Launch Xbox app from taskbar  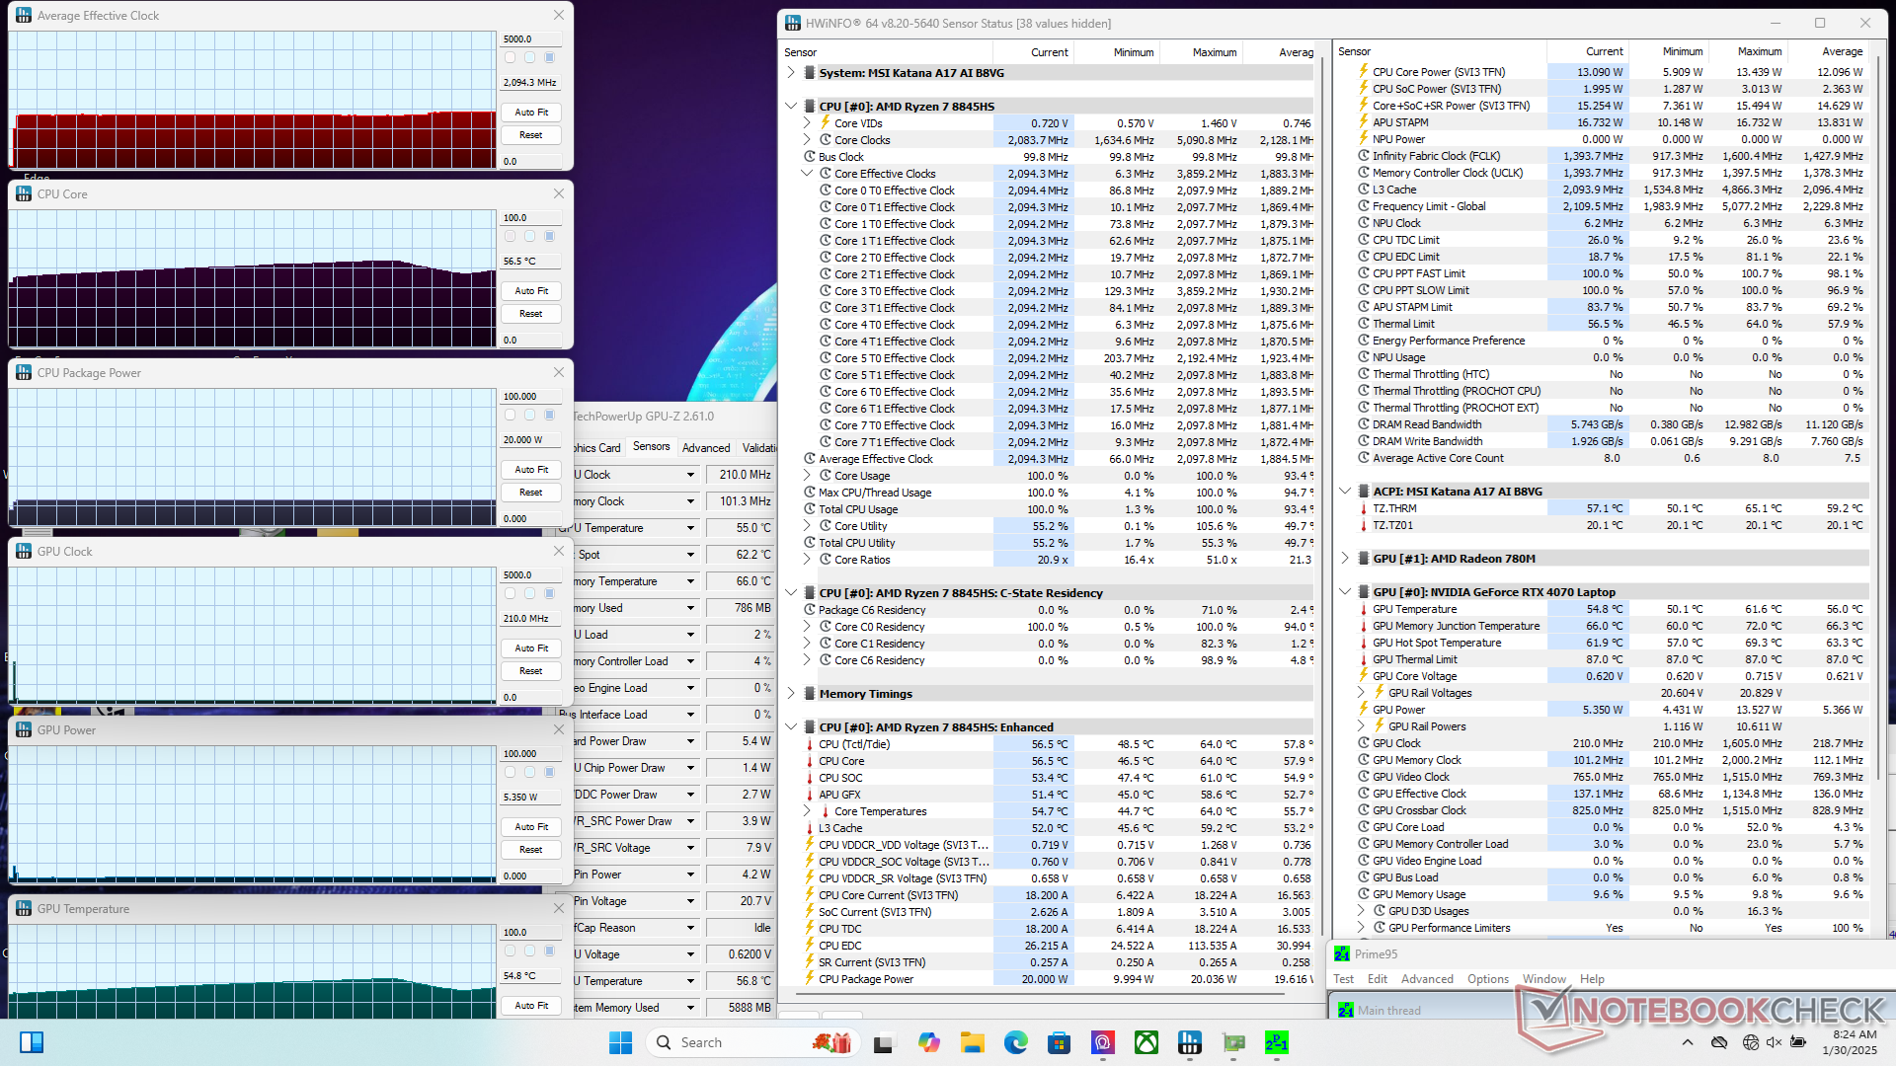pyautogui.click(x=1146, y=1042)
